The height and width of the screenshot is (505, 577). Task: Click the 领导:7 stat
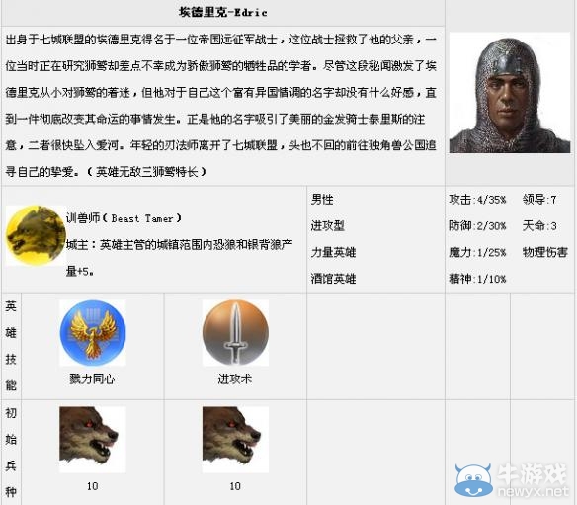point(539,200)
